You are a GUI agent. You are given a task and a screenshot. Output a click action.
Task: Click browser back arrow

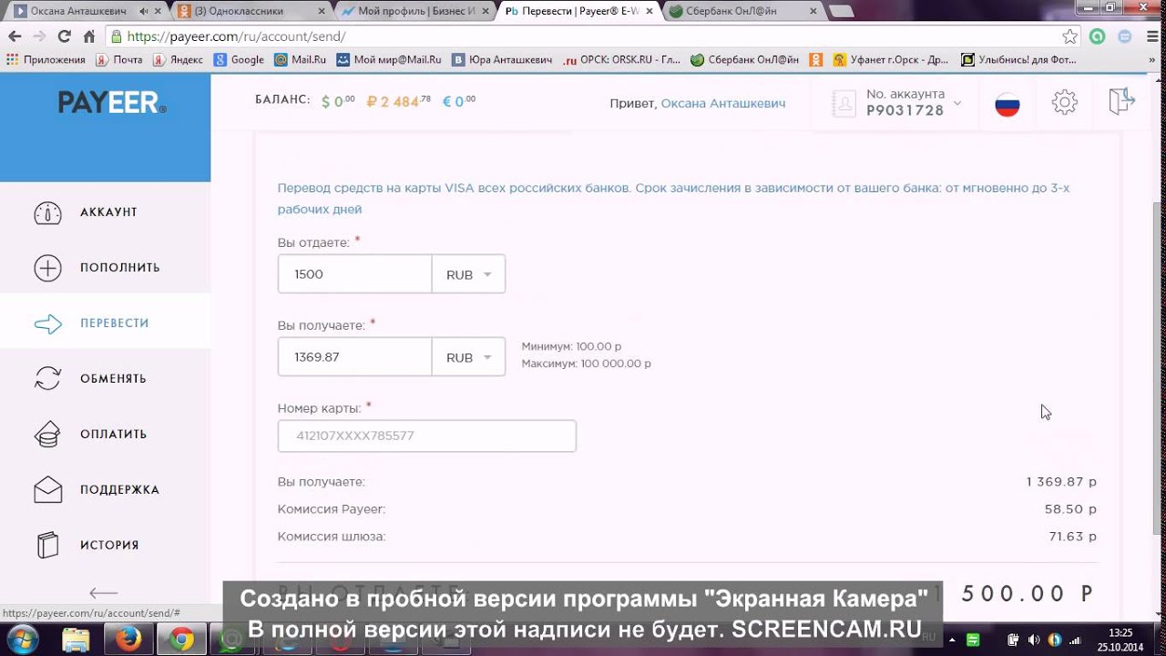[14, 36]
